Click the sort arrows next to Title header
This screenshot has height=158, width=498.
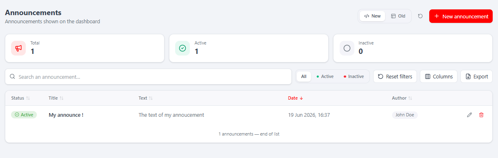pyautogui.click(x=61, y=98)
